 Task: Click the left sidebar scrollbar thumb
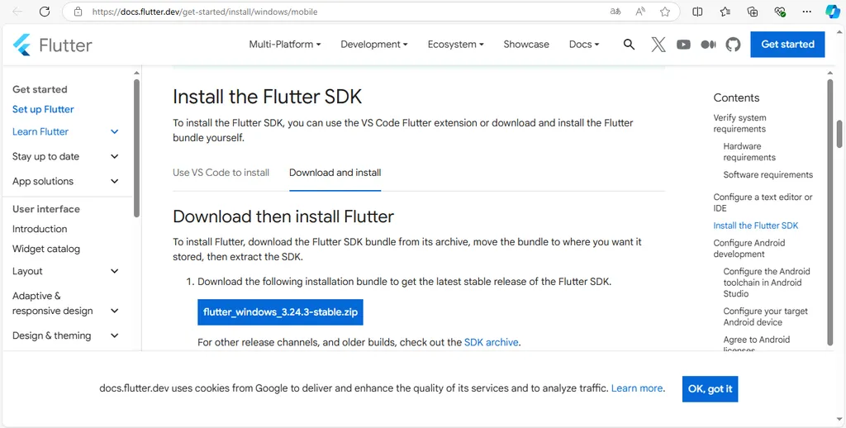[x=136, y=149]
